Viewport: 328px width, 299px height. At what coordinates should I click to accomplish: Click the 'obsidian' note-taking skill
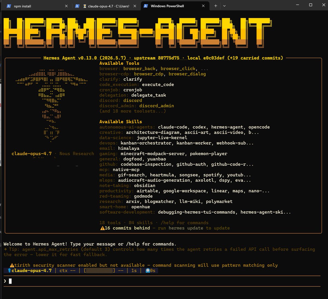[145, 186]
